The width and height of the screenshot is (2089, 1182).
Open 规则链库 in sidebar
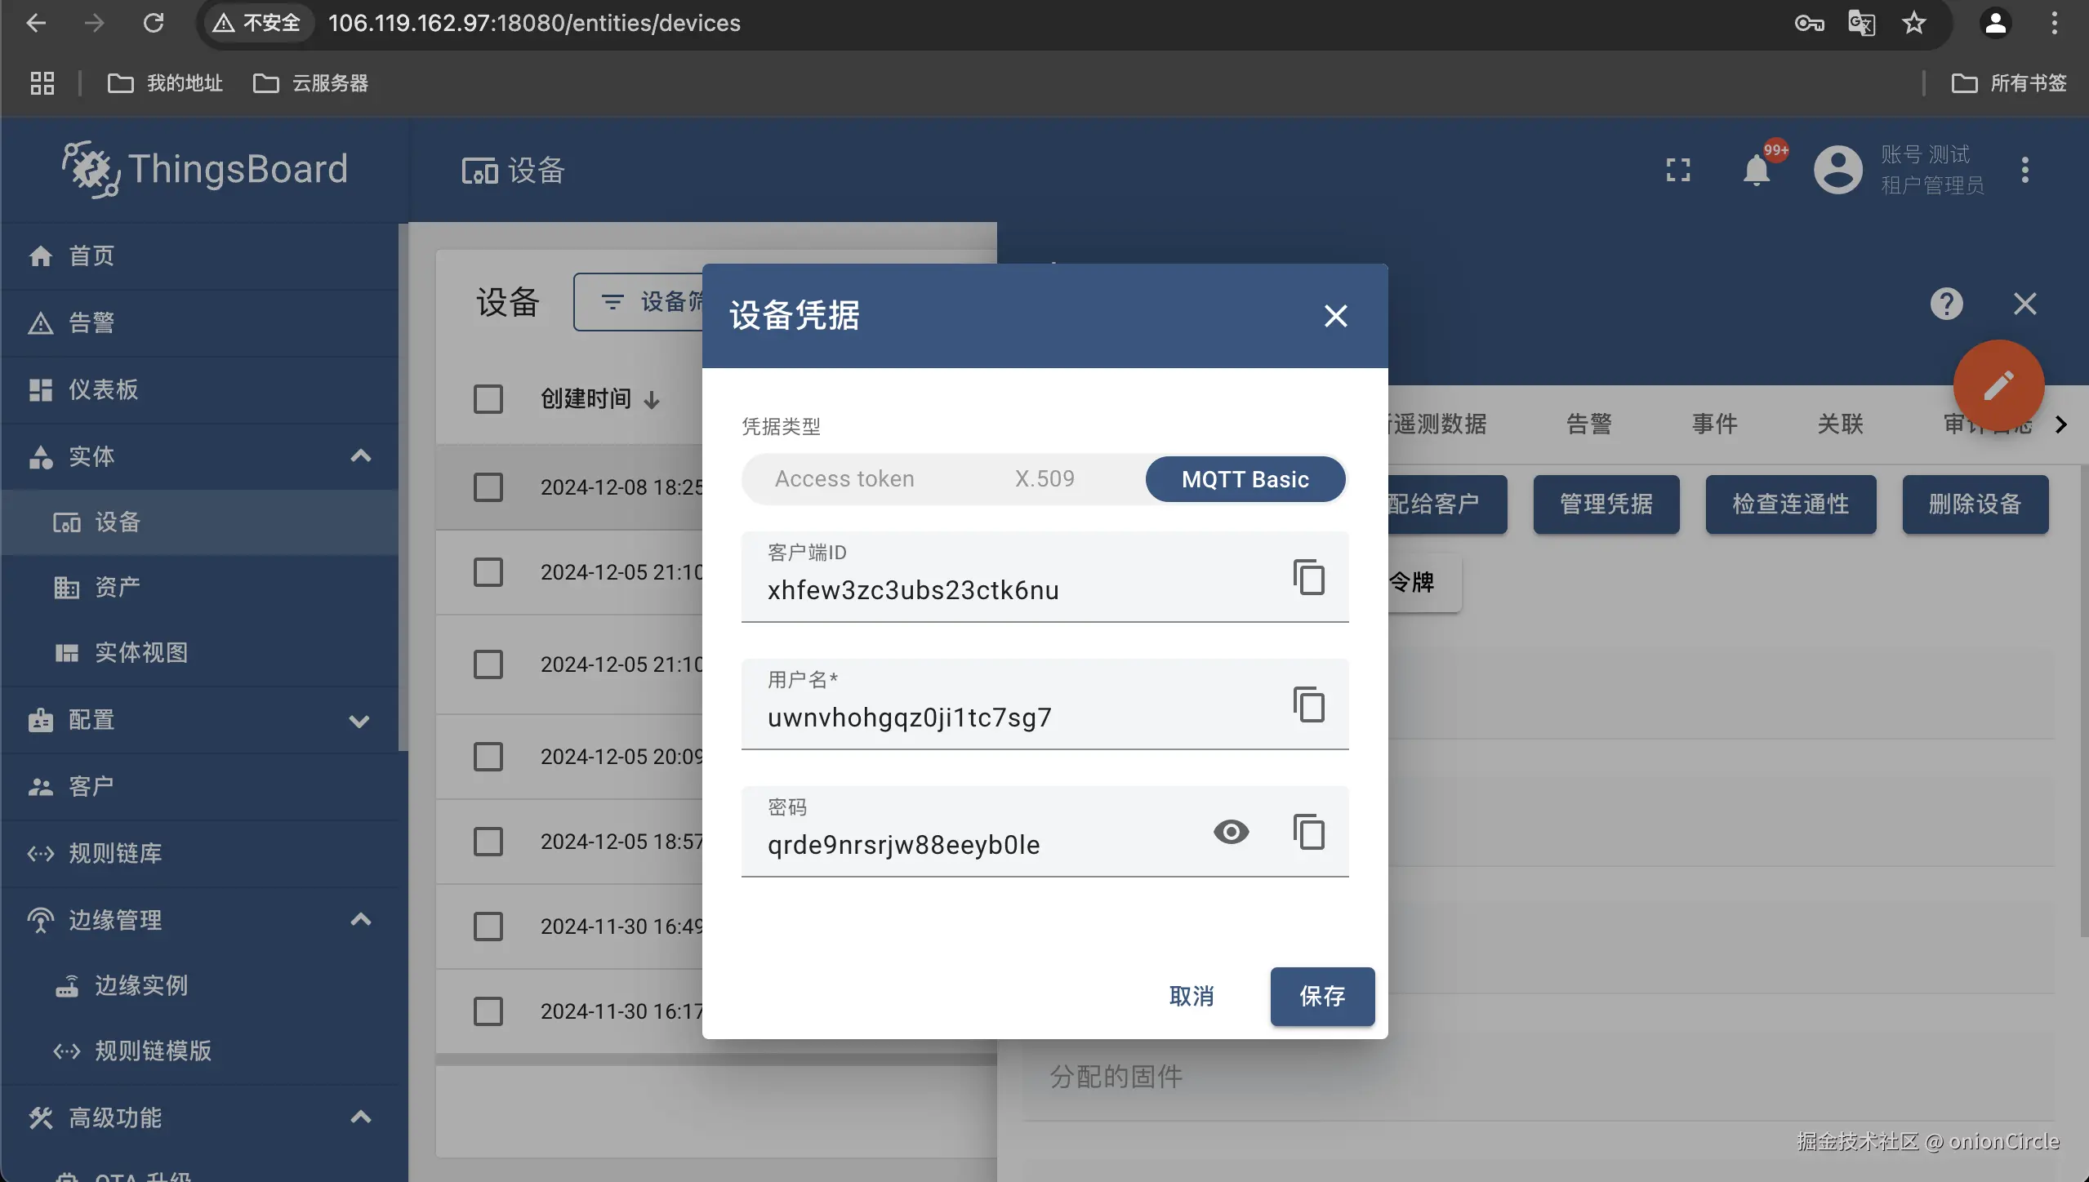115,853
